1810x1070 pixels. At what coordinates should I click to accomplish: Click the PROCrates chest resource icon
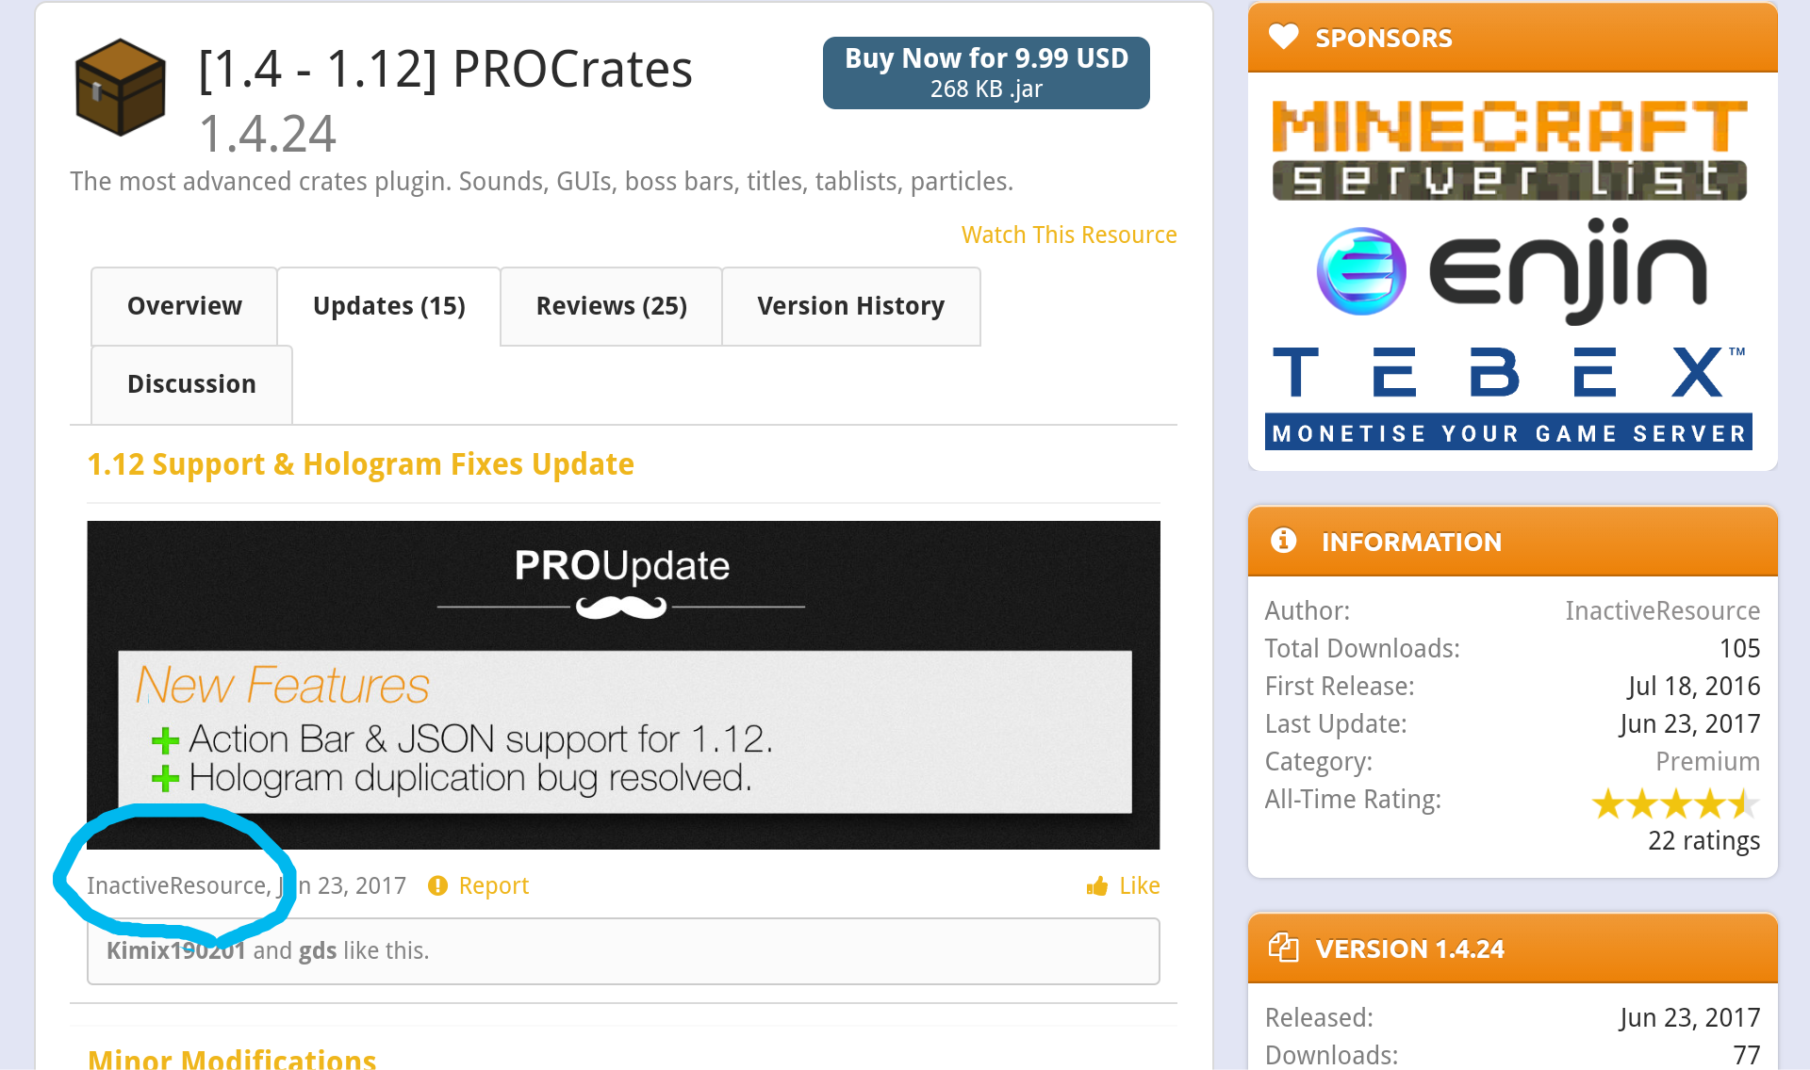[120, 88]
